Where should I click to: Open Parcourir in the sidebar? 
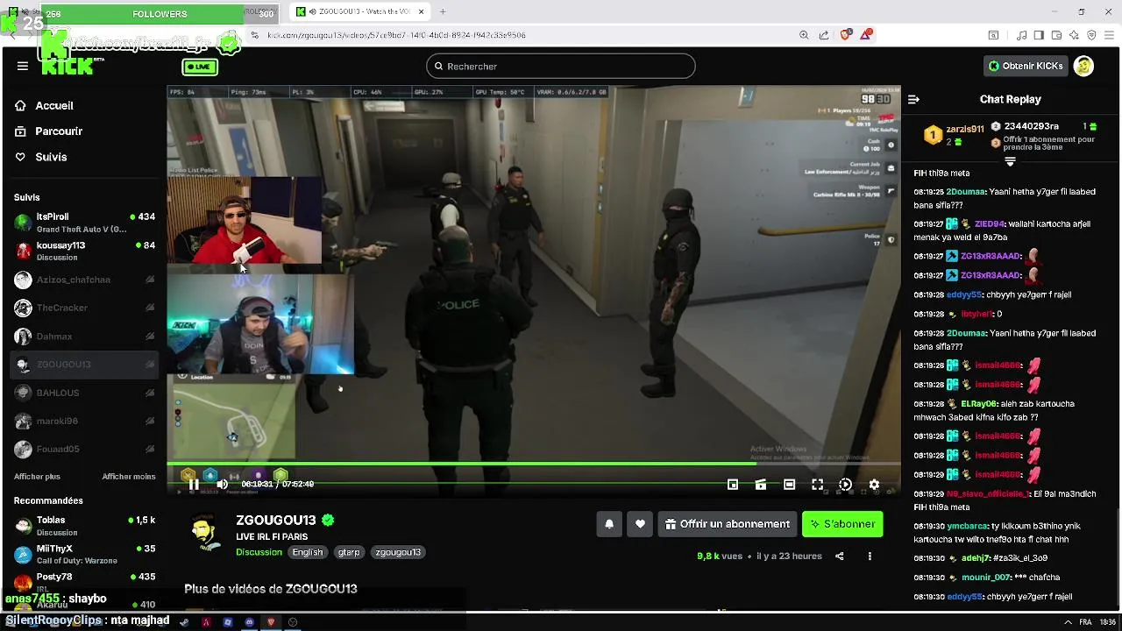tap(59, 131)
